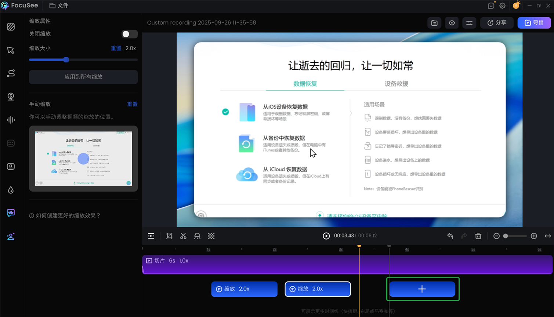Click the manual zoom position thumbnail
The width and height of the screenshot is (554, 317).
coord(83,158)
